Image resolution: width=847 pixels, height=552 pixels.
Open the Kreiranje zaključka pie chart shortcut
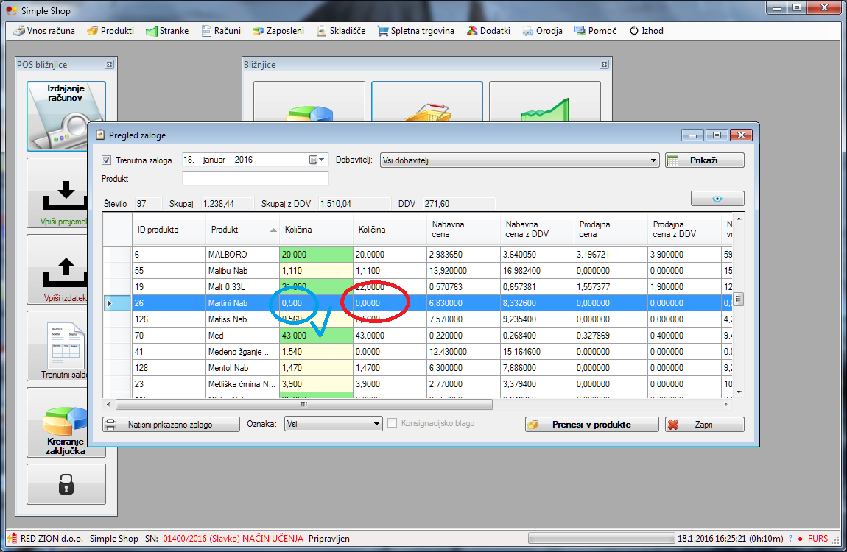coord(66,422)
